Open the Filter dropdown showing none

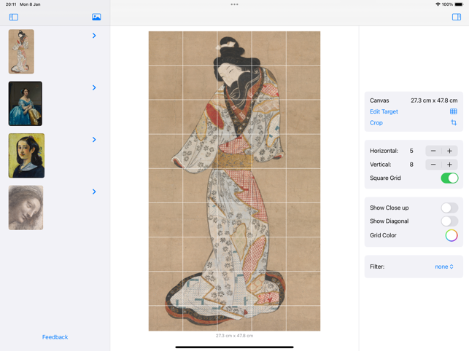(444, 267)
